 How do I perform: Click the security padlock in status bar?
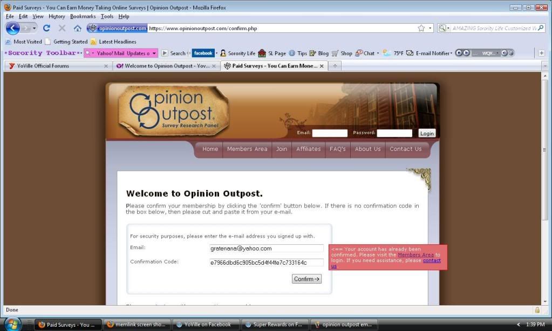[537, 310]
